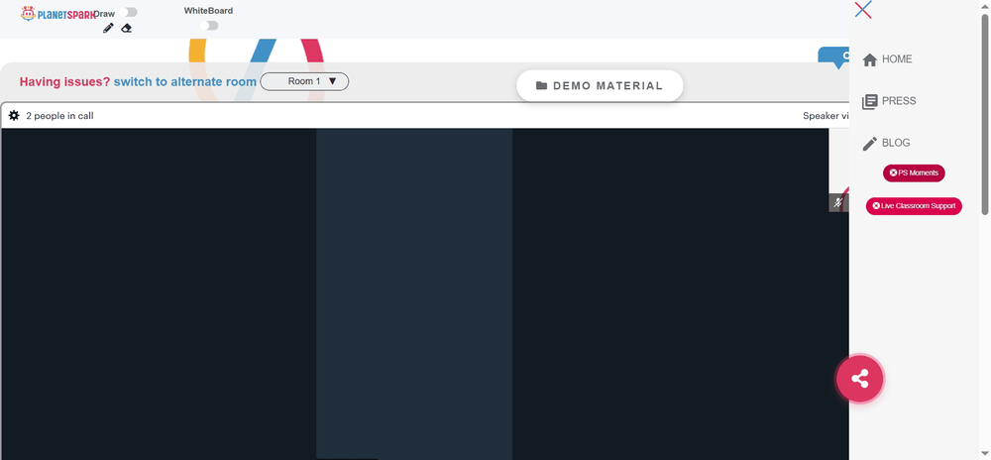Screen dimensions: 991x460
Task: Dismiss Live Classroom Support pill
Action: [x=914, y=205]
